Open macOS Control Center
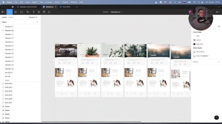This screenshot has height=124, width=222. (x=203, y=2)
